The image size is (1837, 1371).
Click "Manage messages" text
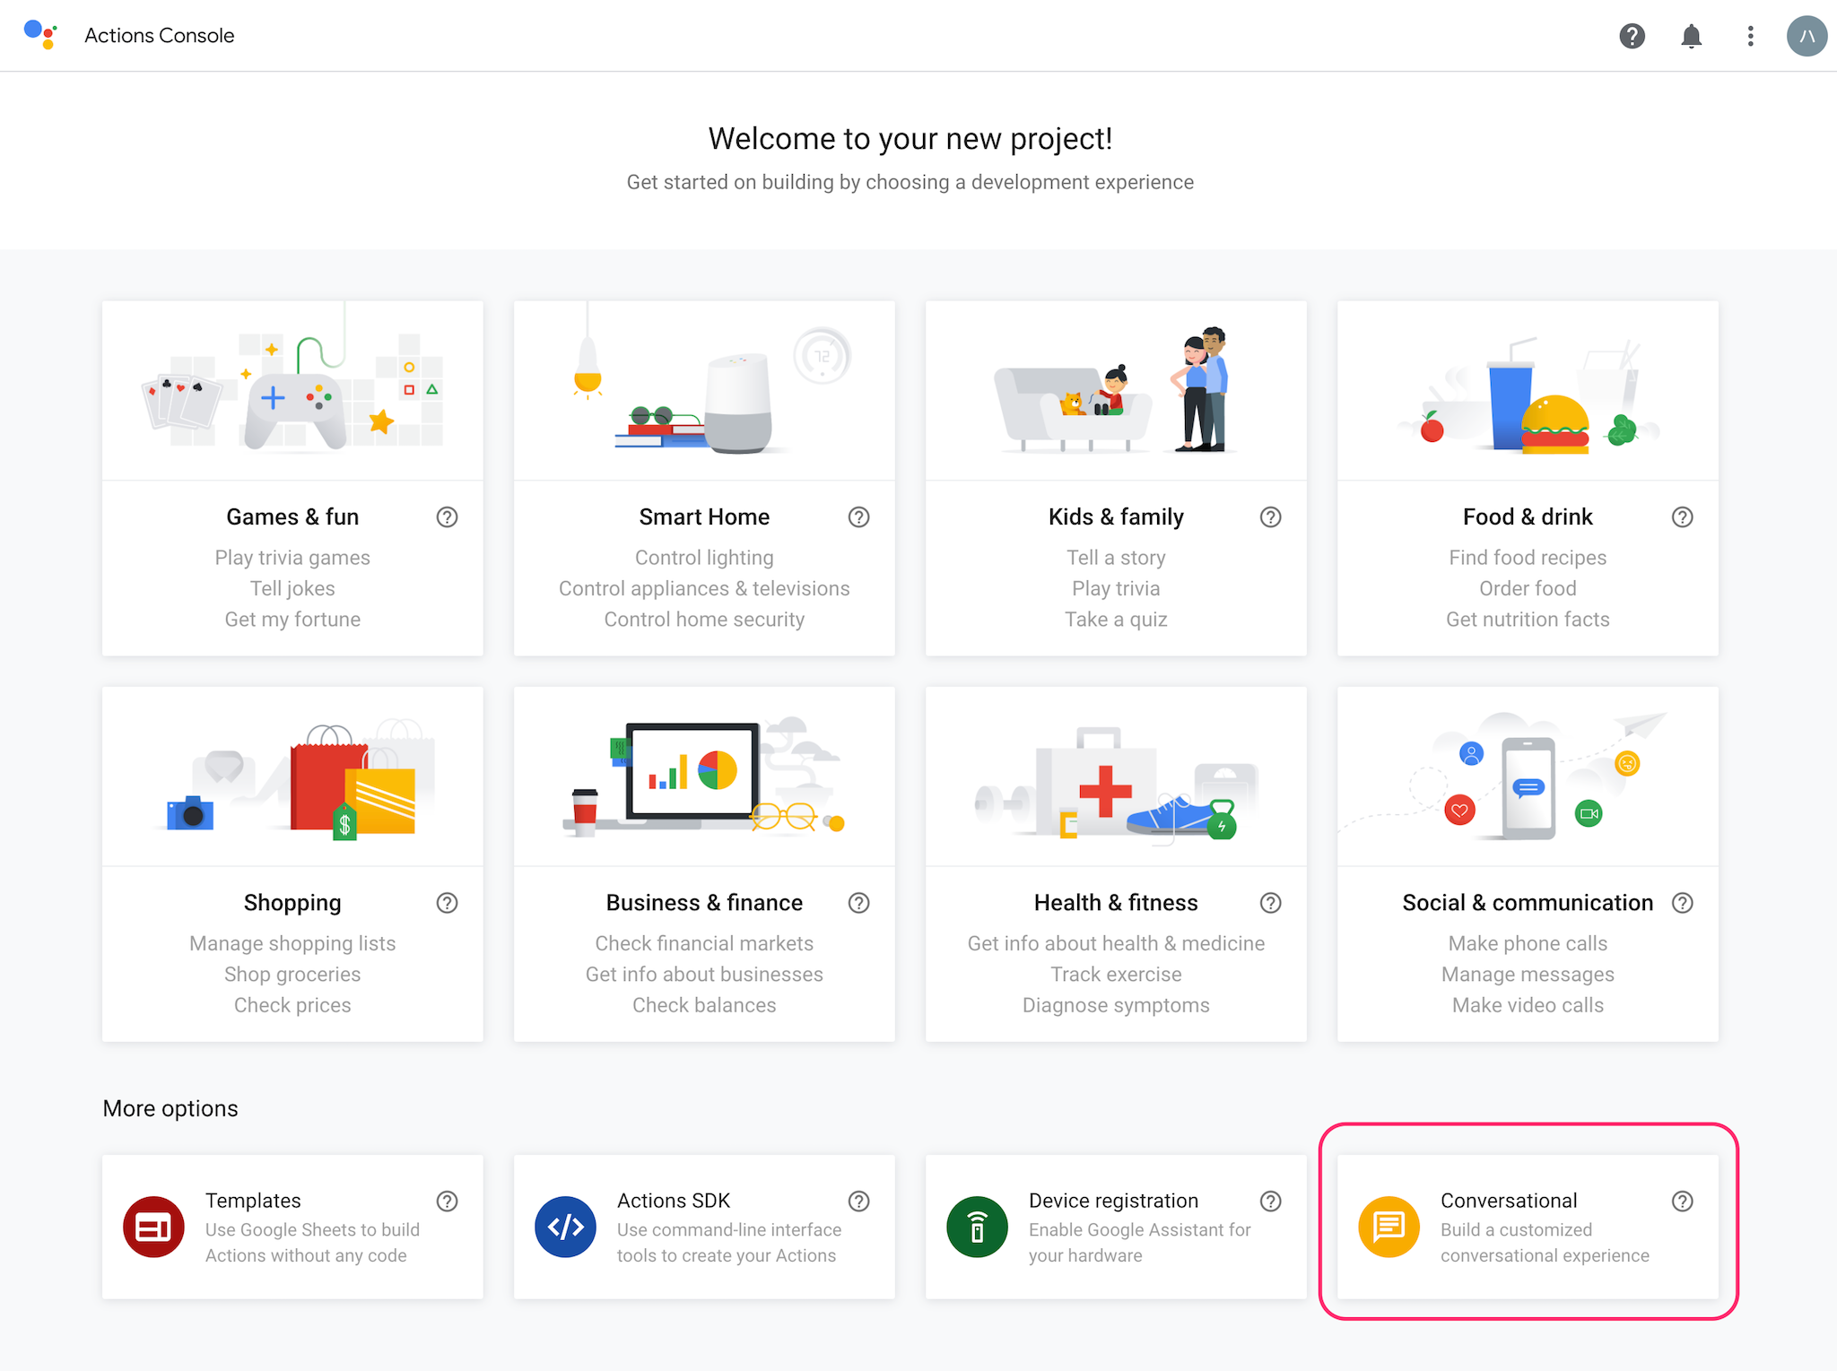[1528, 975]
